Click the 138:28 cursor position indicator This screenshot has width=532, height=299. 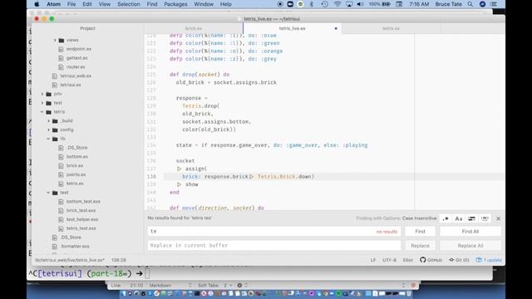point(118,260)
